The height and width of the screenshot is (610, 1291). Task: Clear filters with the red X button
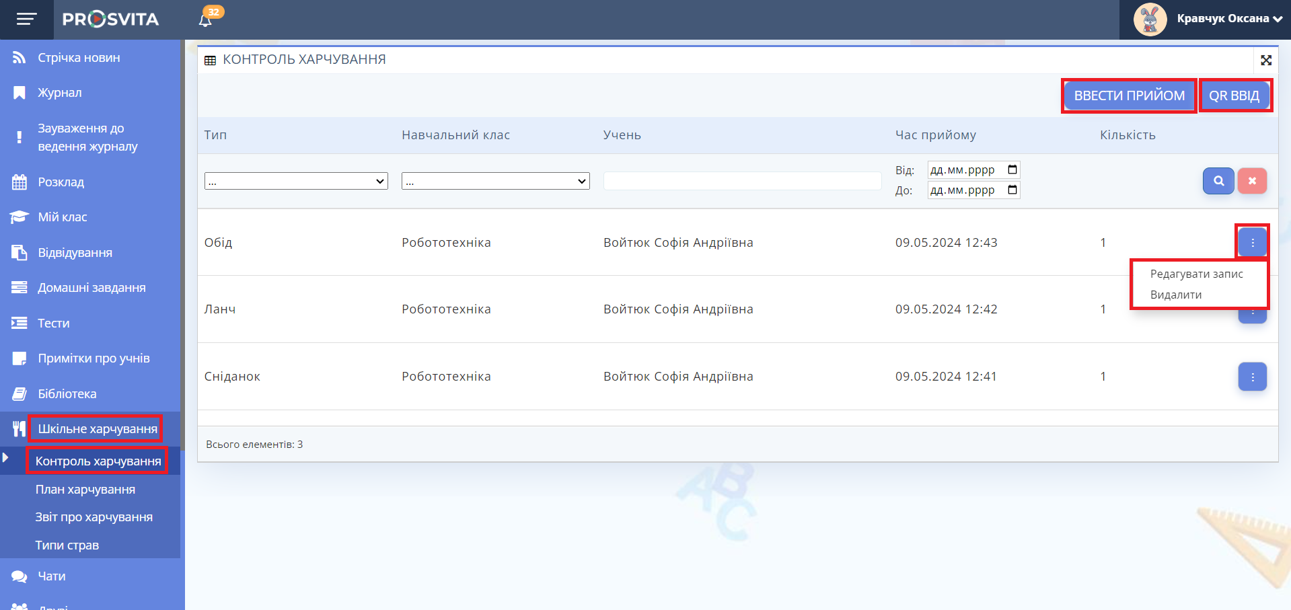tap(1251, 181)
